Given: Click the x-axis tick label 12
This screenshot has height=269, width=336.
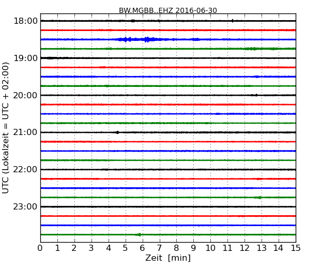Looking at the screenshot, I should pos(245,248).
